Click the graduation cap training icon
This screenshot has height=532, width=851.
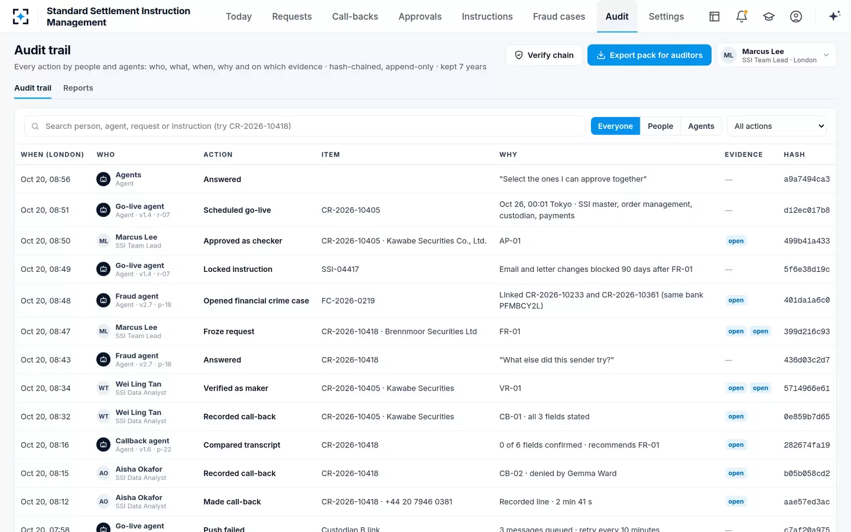(769, 17)
